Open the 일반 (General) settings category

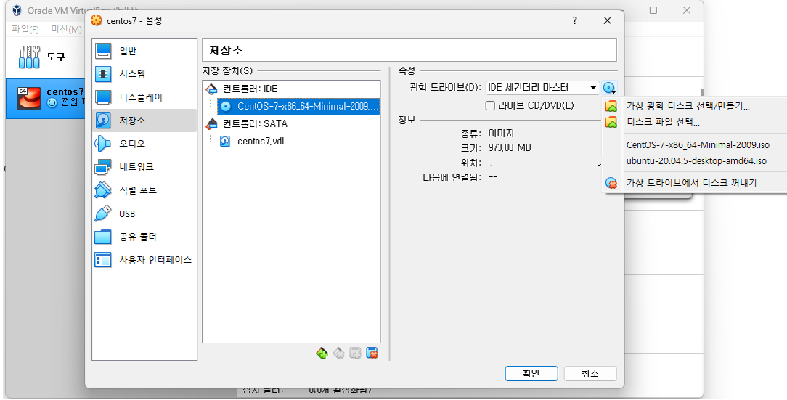click(144, 51)
